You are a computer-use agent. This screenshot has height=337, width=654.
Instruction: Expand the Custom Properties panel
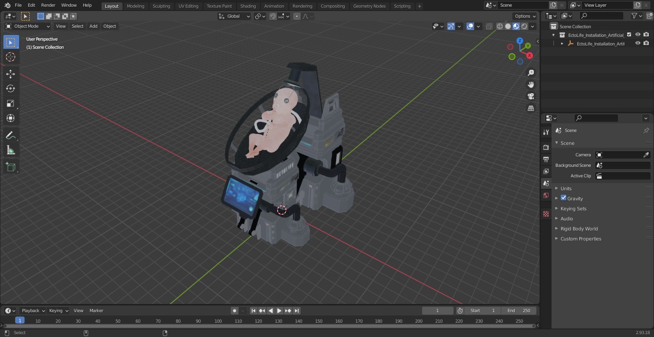click(581, 239)
